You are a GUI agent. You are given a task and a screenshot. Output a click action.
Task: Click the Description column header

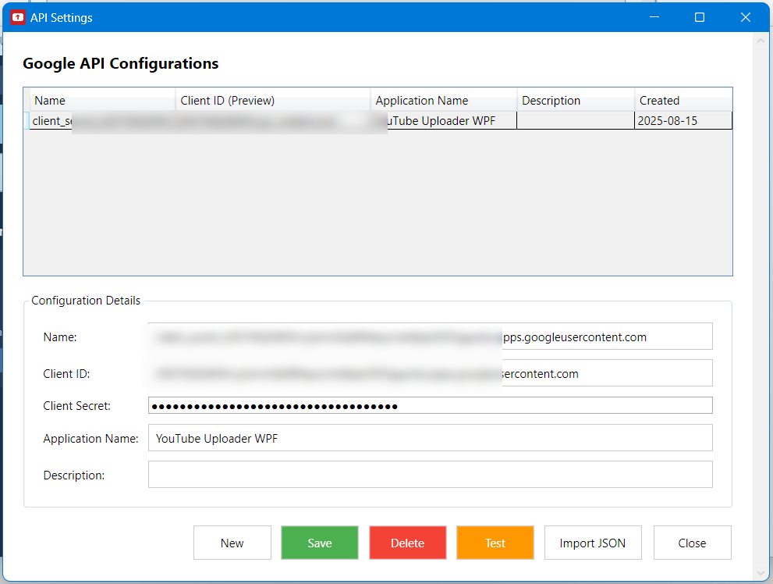pyautogui.click(x=576, y=100)
